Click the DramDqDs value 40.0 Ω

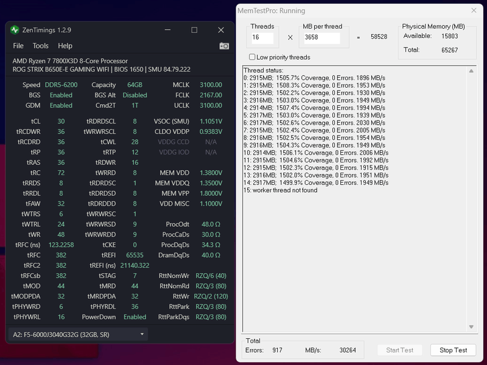pos(211,255)
